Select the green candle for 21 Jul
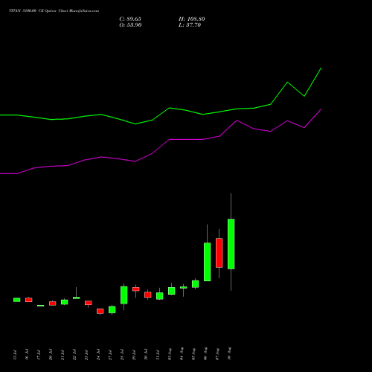372x372 pixels. click(65, 302)
